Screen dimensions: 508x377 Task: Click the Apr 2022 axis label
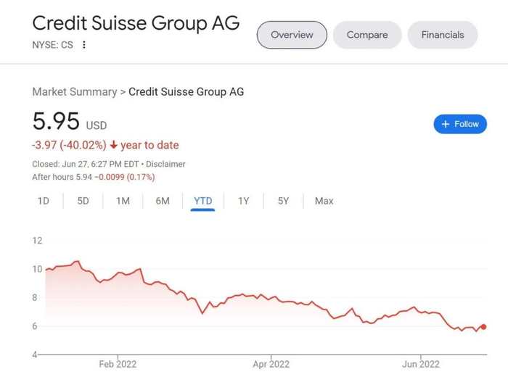click(x=271, y=364)
